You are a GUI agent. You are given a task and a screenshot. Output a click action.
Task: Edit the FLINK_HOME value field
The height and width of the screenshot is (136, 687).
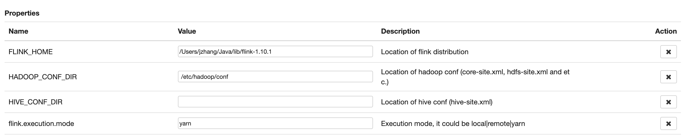(x=275, y=51)
